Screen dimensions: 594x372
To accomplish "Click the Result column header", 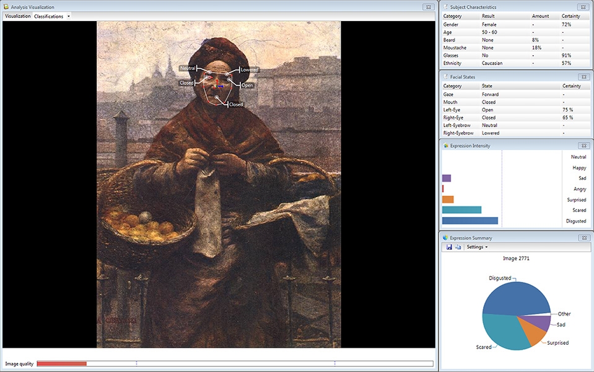I will click(488, 16).
